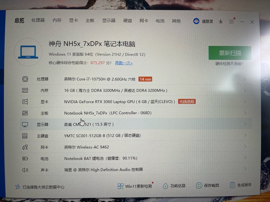Click the 功耗估算 flame icon
Viewport: 270px width, 202px height.
[x=165, y=186]
